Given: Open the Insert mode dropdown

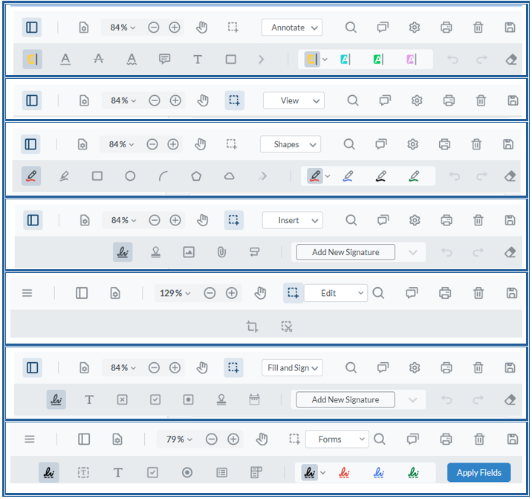Looking at the screenshot, I should point(293,220).
